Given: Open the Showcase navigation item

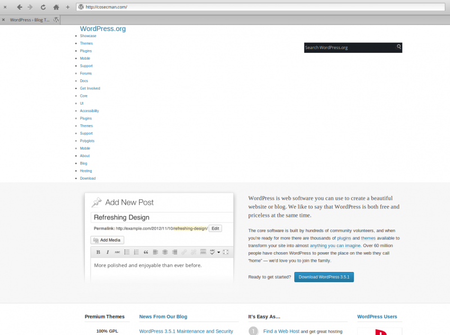Looking at the screenshot, I should pos(88,36).
